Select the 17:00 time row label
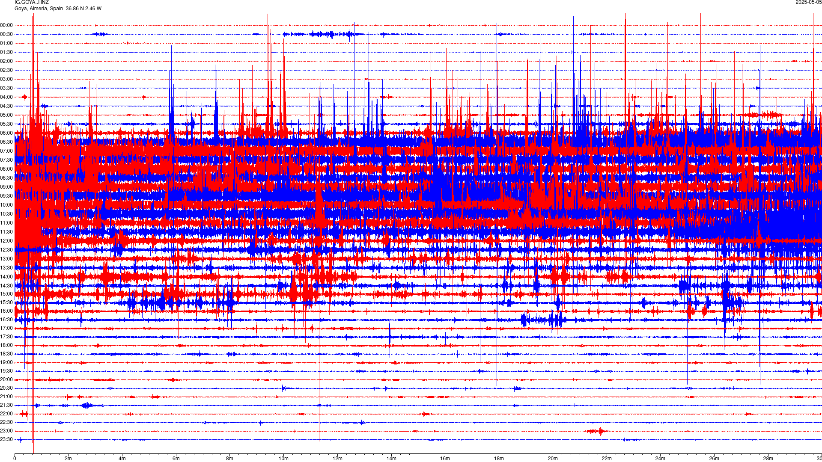This screenshot has width=822, height=462. click(x=6, y=328)
